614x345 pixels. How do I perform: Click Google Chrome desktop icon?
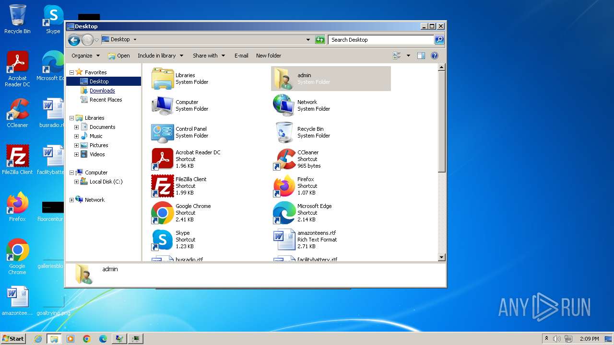17,250
